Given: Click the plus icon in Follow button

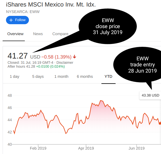Looking at the screenshot, I should [x=11, y=20].
